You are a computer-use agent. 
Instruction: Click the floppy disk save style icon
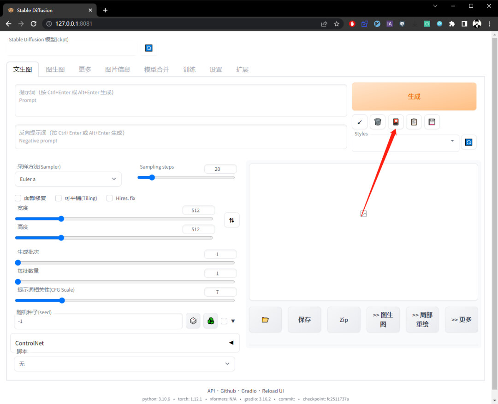432,122
